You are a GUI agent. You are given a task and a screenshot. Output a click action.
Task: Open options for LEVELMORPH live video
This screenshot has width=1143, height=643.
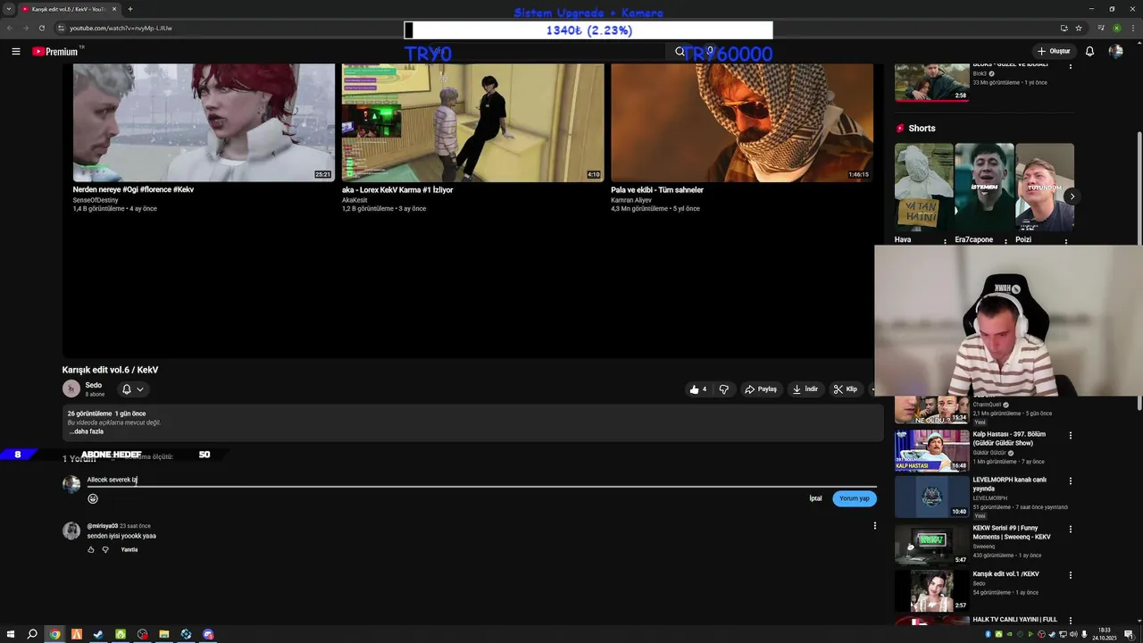[1071, 480]
